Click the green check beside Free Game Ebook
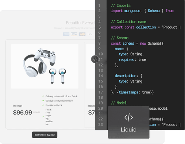The width and height of the screenshot is (185, 144). point(43,105)
